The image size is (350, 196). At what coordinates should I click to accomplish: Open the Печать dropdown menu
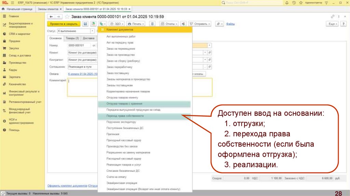(136, 24)
